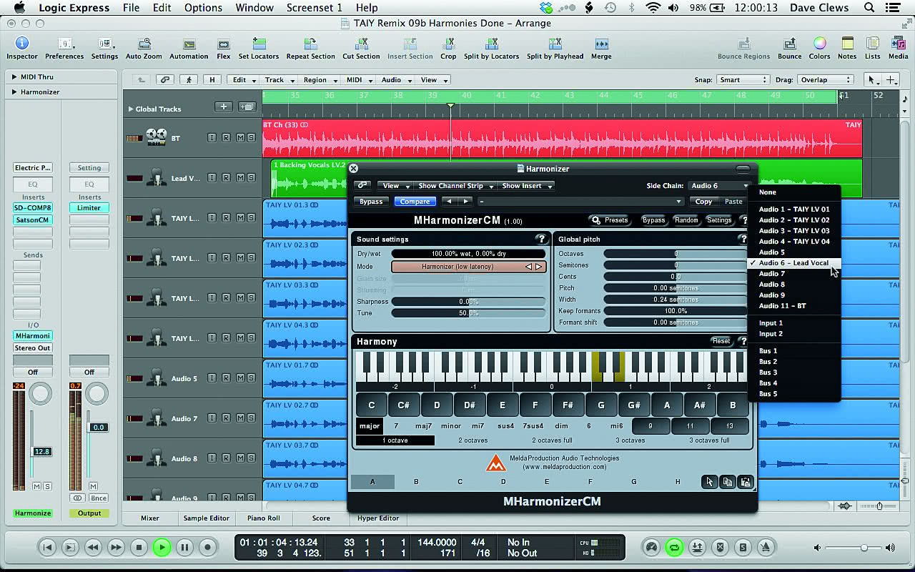The width and height of the screenshot is (915, 572).
Task: Toggle the Compare button in Harmonizer
Action: pyautogui.click(x=415, y=202)
